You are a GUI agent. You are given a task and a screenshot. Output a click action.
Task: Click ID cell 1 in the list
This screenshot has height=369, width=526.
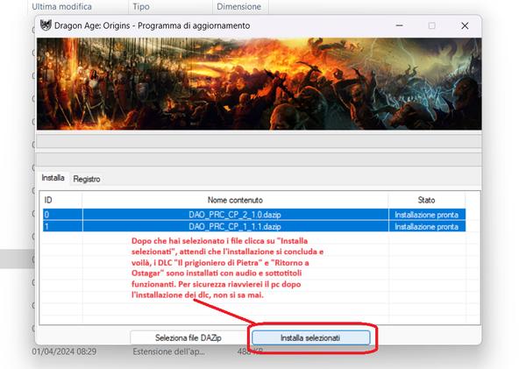pyautogui.click(x=62, y=227)
